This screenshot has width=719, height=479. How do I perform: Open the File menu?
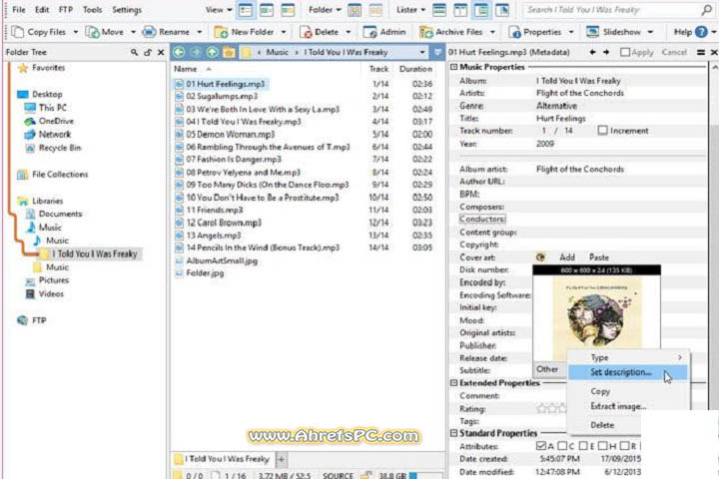click(x=19, y=10)
